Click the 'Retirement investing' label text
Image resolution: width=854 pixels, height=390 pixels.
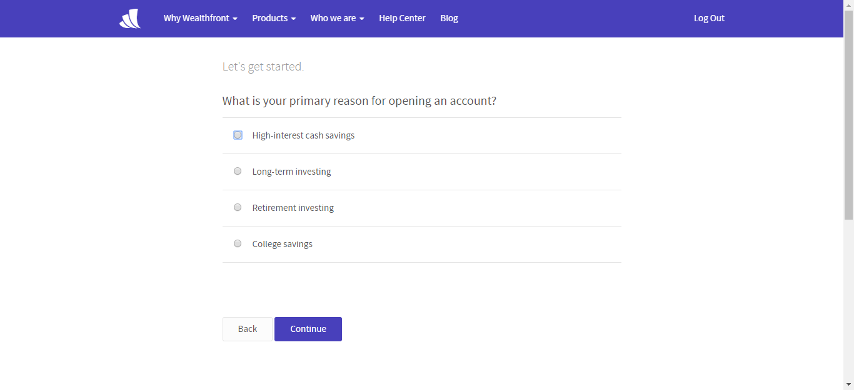[293, 208]
